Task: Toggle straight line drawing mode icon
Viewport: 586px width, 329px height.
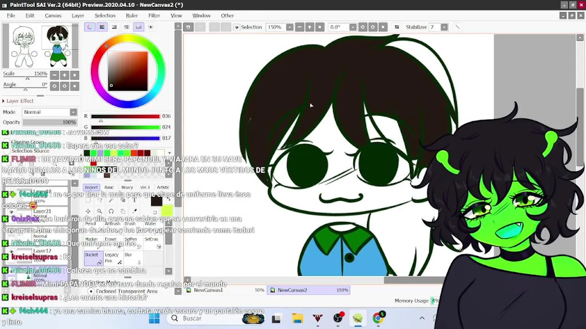Action: coord(457,27)
